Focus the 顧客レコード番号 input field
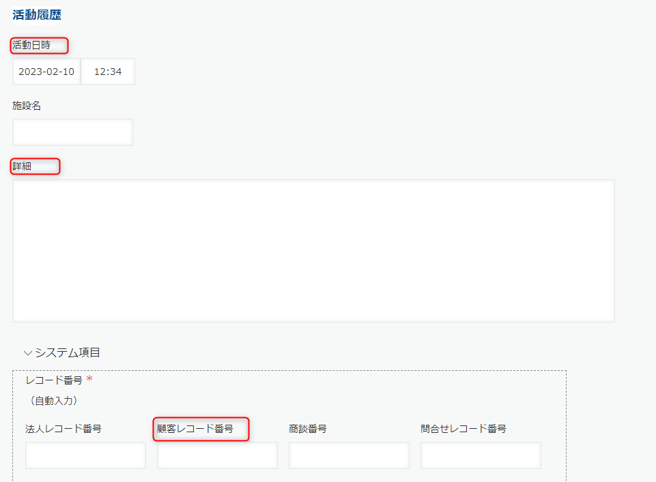Viewport: 656px width, 482px height. coord(217,455)
